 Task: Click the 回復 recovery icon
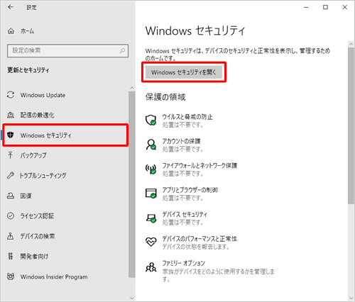coord(11,196)
